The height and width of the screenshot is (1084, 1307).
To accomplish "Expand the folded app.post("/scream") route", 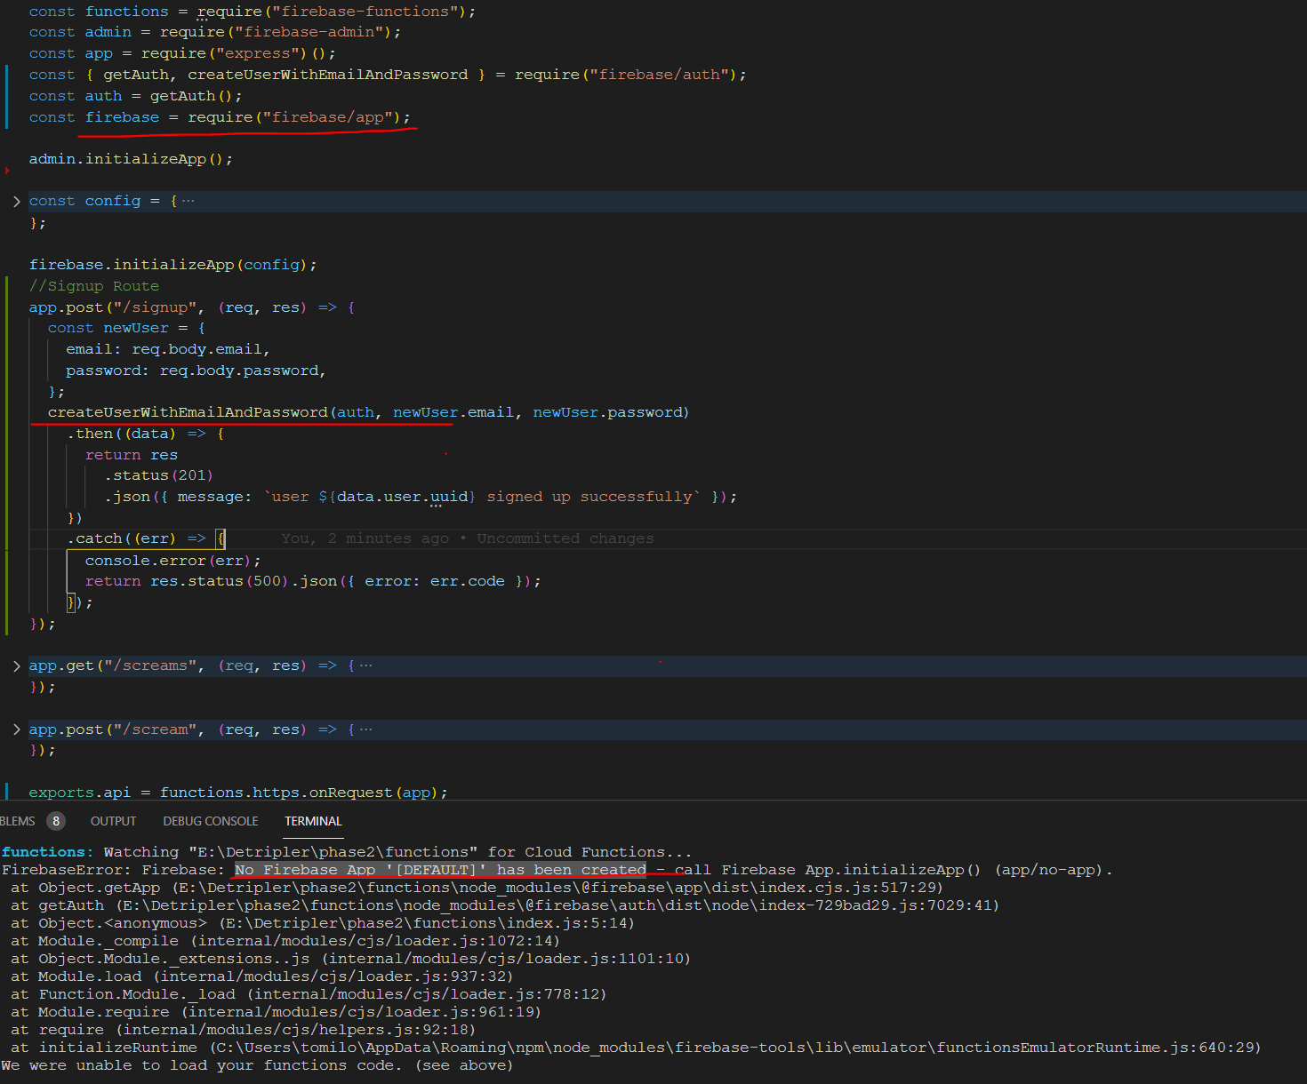I will [x=16, y=729].
